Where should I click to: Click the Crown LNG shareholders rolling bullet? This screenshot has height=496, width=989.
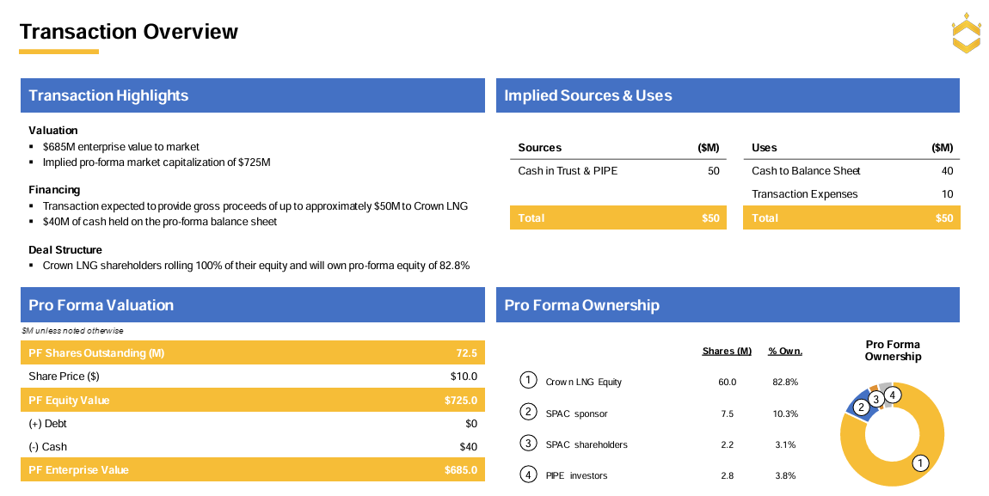(x=256, y=266)
